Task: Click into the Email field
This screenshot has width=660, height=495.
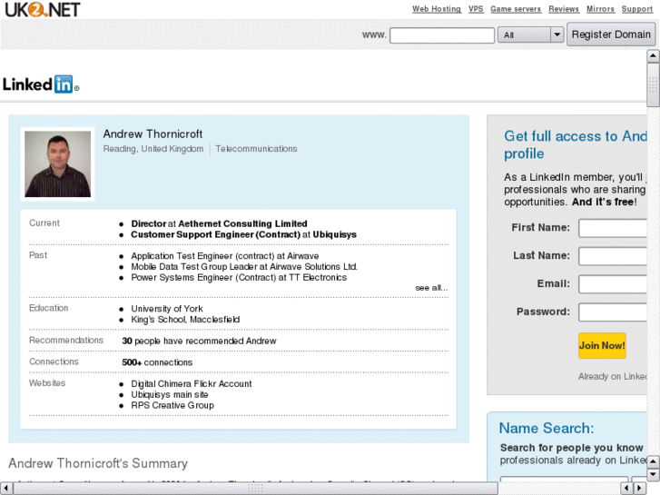Action: point(613,284)
